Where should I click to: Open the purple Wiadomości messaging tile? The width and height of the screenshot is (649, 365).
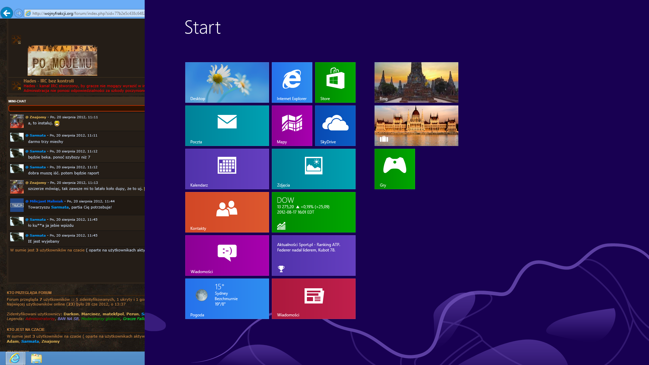coord(227,255)
